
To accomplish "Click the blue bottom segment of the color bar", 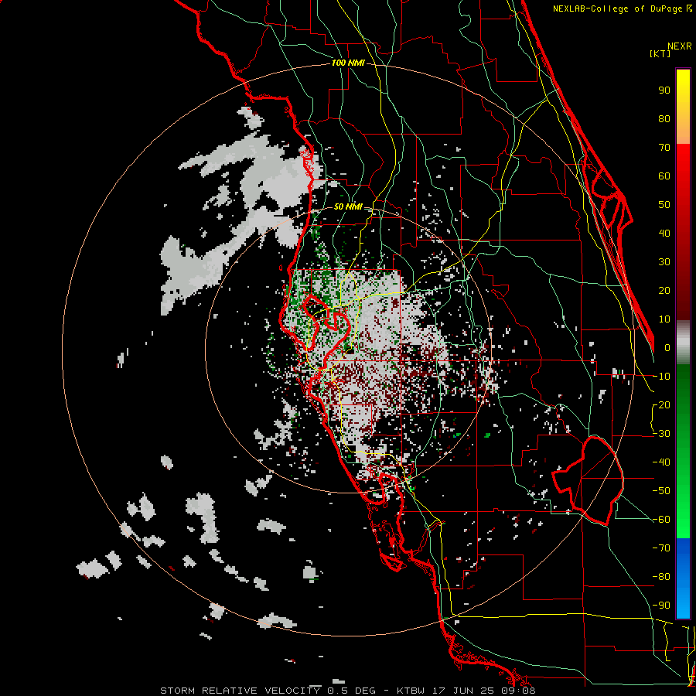I will coord(683,578).
